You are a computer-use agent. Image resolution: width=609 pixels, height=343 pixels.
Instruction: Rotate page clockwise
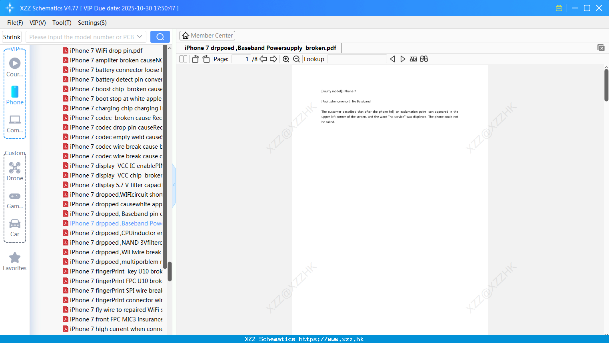[x=206, y=59]
